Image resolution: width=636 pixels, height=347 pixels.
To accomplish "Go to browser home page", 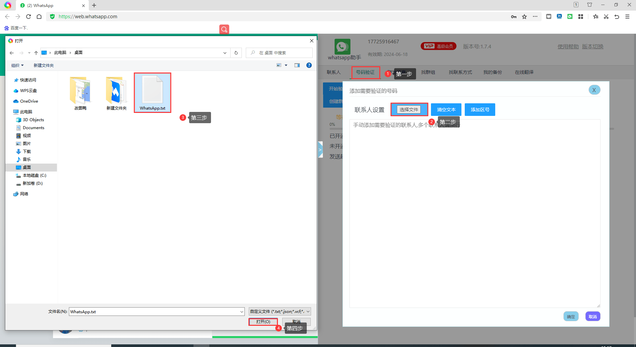I will (x=39, y=17).
